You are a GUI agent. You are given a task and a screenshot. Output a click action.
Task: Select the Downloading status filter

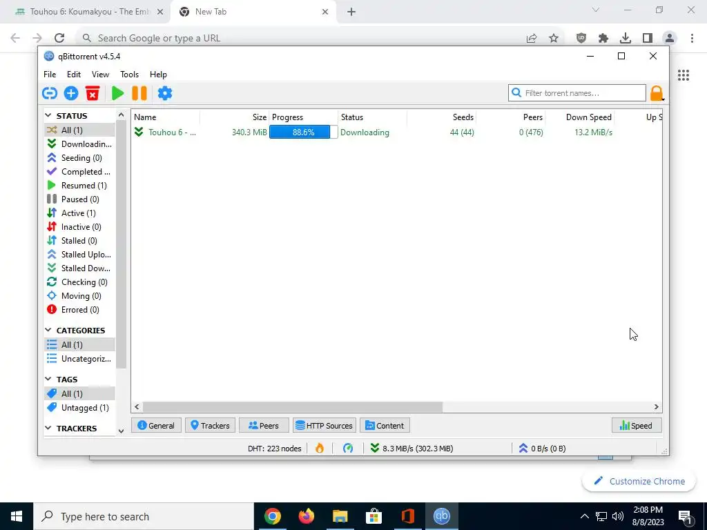(80, 144)
